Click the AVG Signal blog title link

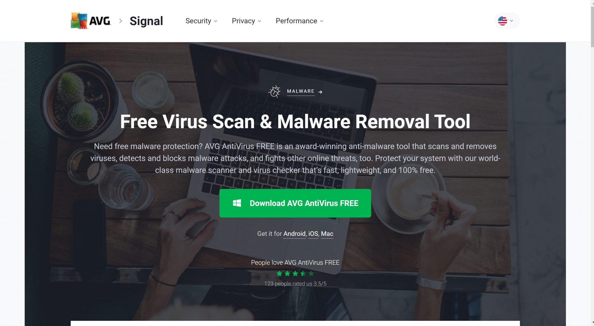[x=146, y=21]
